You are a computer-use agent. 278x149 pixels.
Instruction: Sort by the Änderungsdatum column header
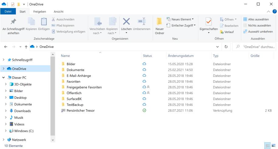(x=180, y=56)
